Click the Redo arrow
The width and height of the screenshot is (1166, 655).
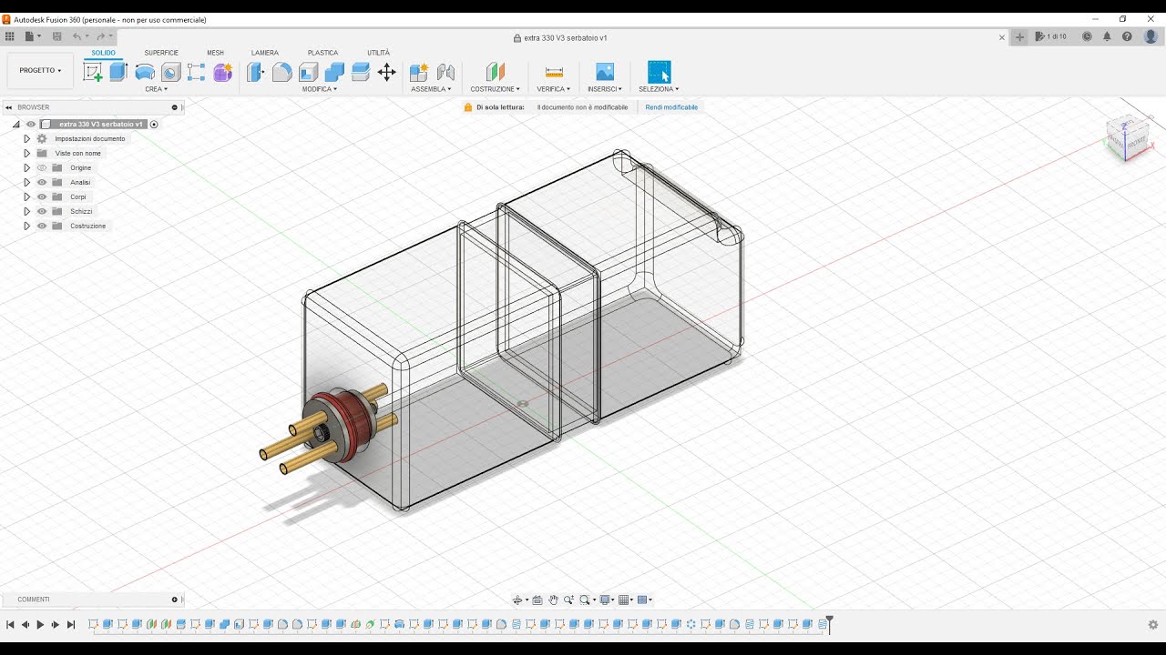point(100,36)
